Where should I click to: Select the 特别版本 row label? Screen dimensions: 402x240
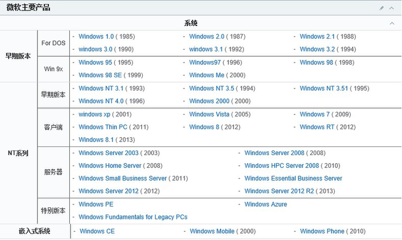53,211
